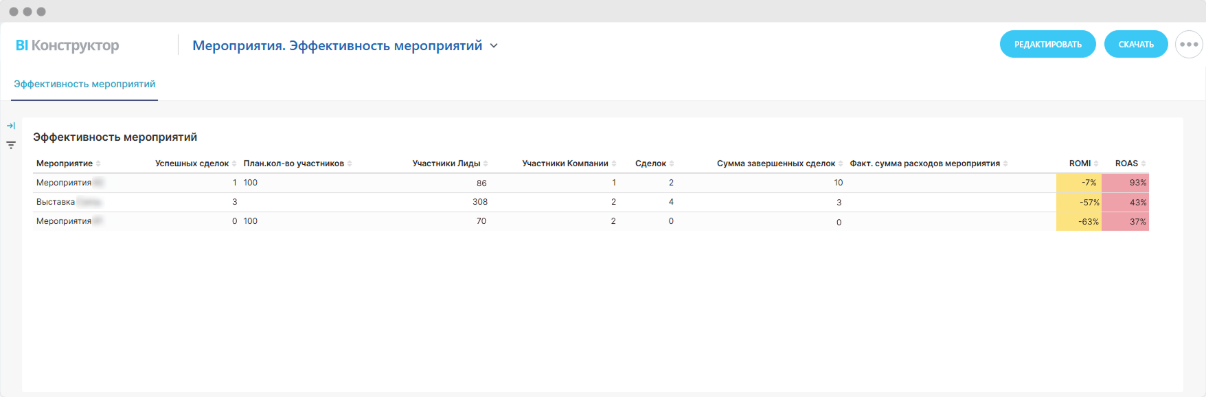The width and height of the screenshot is (1206, 397).
Task: Expand the report title dropdown chevron
Action: point(494,46)
